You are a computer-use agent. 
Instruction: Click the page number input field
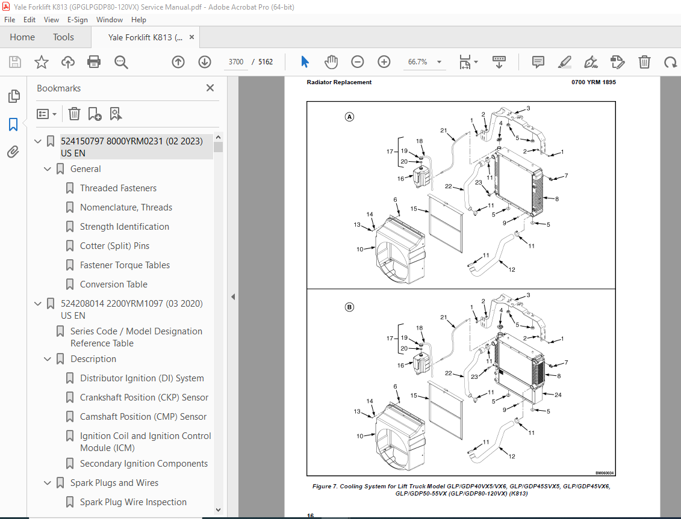pyautogui.click(x=236, y=62)
